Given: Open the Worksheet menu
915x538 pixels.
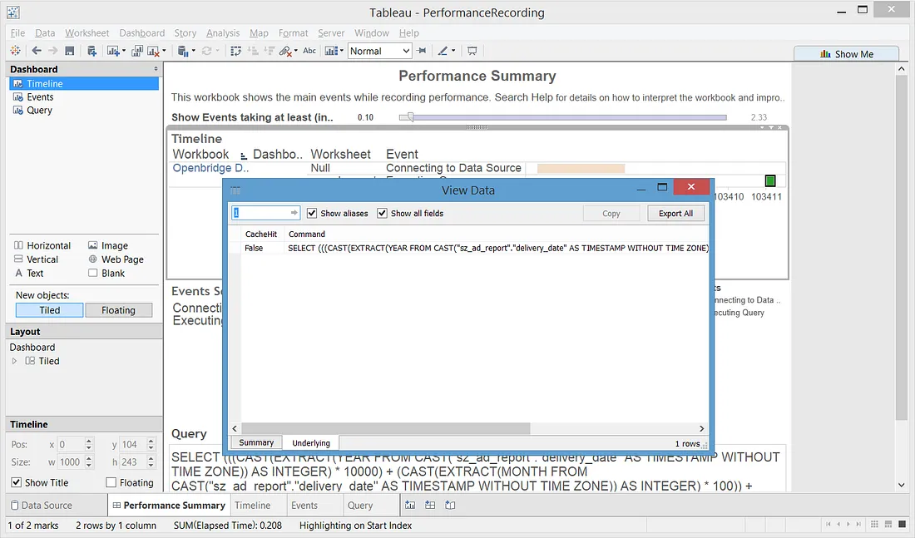Looking at the screenshot, I should point(87,33).
